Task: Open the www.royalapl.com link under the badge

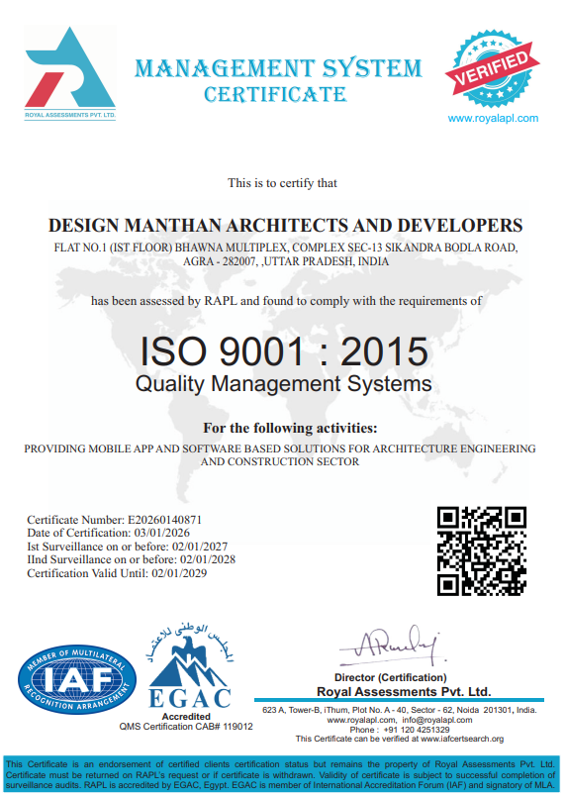Action: (493, 119)
